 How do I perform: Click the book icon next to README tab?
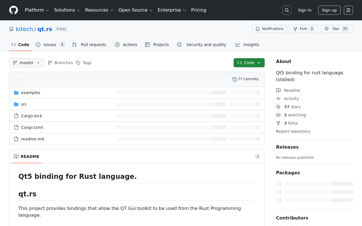pos(16,157)
